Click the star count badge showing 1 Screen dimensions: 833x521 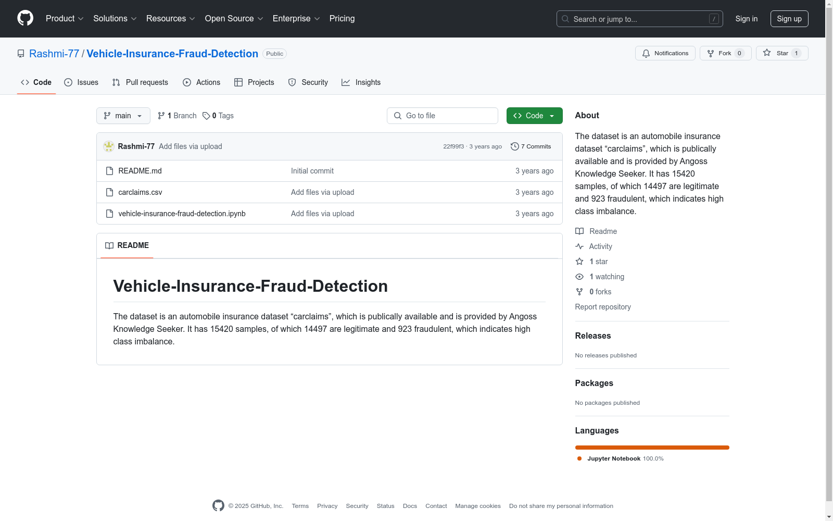[x=796, y=53]
